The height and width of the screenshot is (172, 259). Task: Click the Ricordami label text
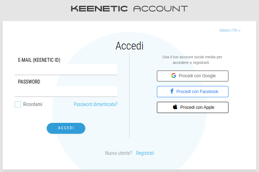pos(33,104)
